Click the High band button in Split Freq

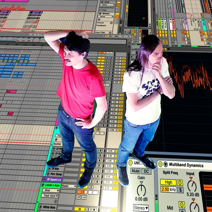(168, 182)
